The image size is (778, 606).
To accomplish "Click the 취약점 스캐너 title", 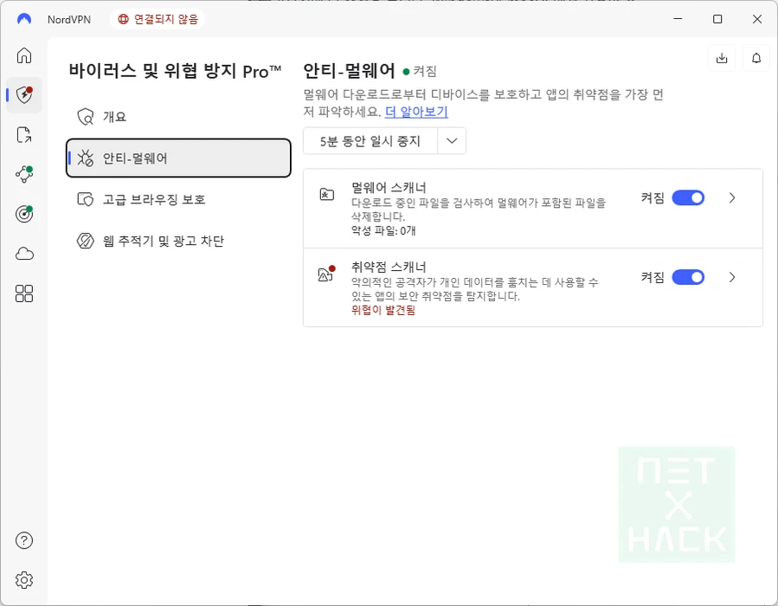I will pos(389,267).
